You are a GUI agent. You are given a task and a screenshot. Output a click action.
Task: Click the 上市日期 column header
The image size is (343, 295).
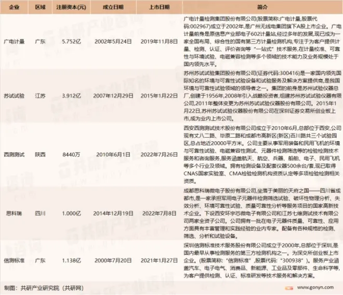pyautogui.click(x=159, y=7)
